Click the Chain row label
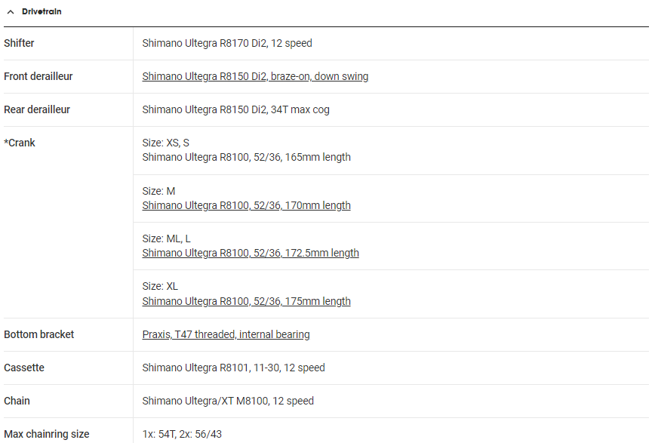Image resolution: width=652 pixels, height=443 pixels. 17,401
